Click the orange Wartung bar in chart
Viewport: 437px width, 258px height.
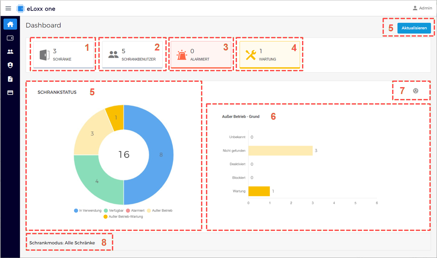point(259,191)
